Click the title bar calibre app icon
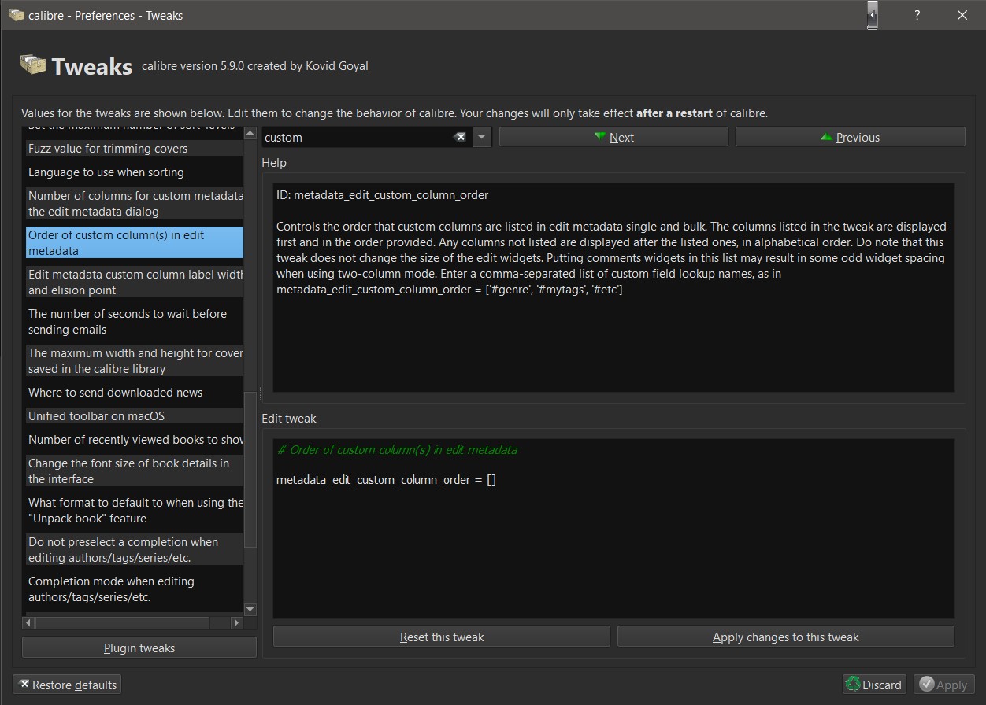This screenshot has height=705, width=986. (16, 15)
